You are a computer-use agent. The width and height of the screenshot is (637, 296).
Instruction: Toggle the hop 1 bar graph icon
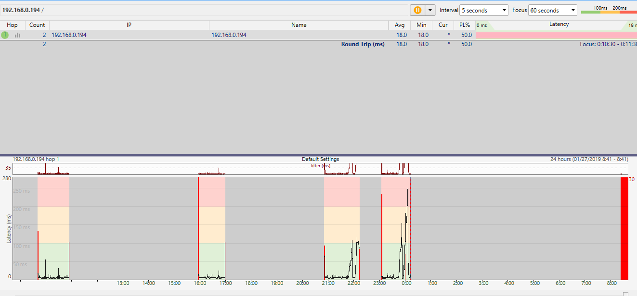pos(18,35)
